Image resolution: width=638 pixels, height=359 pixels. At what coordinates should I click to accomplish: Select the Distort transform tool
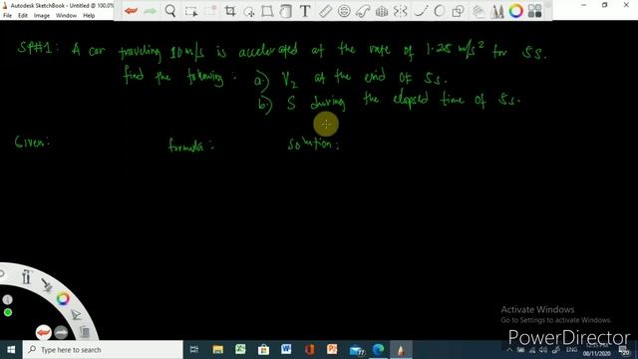(x=267, y=11)
